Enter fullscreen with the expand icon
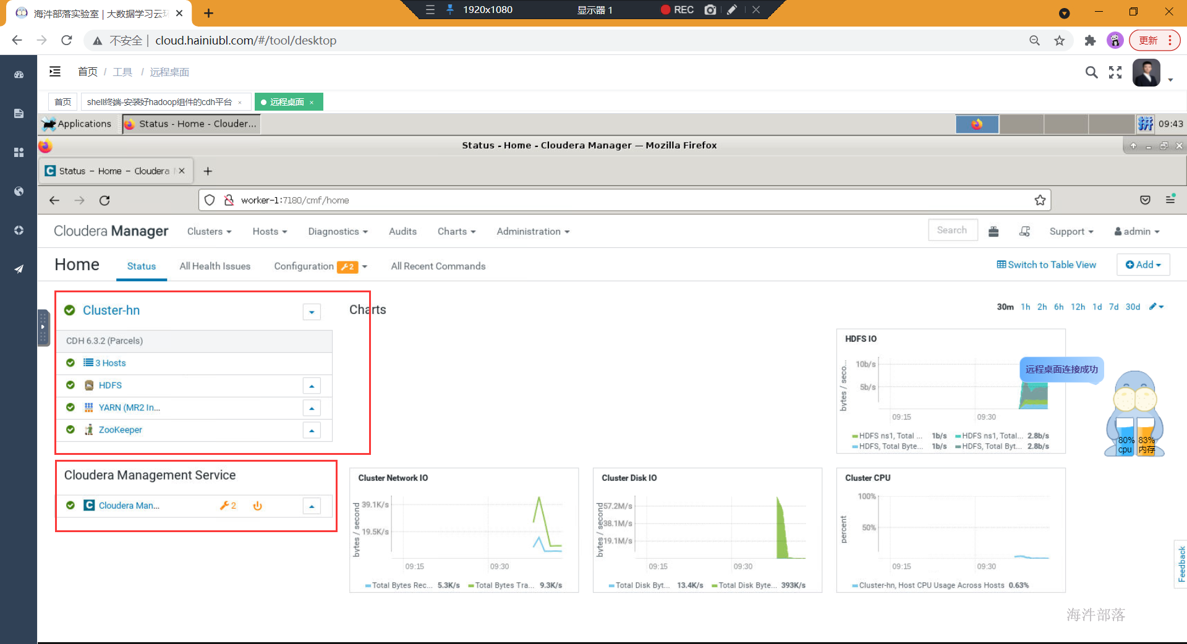 pos(1115,72)
